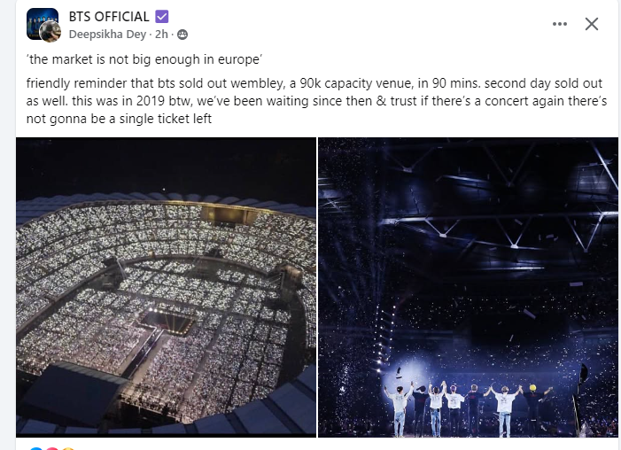Image resolution: width=621 pixels, height=450 pixels.
Task: Click the reaction emoji icons below the photos
Action: coord(44,447)
